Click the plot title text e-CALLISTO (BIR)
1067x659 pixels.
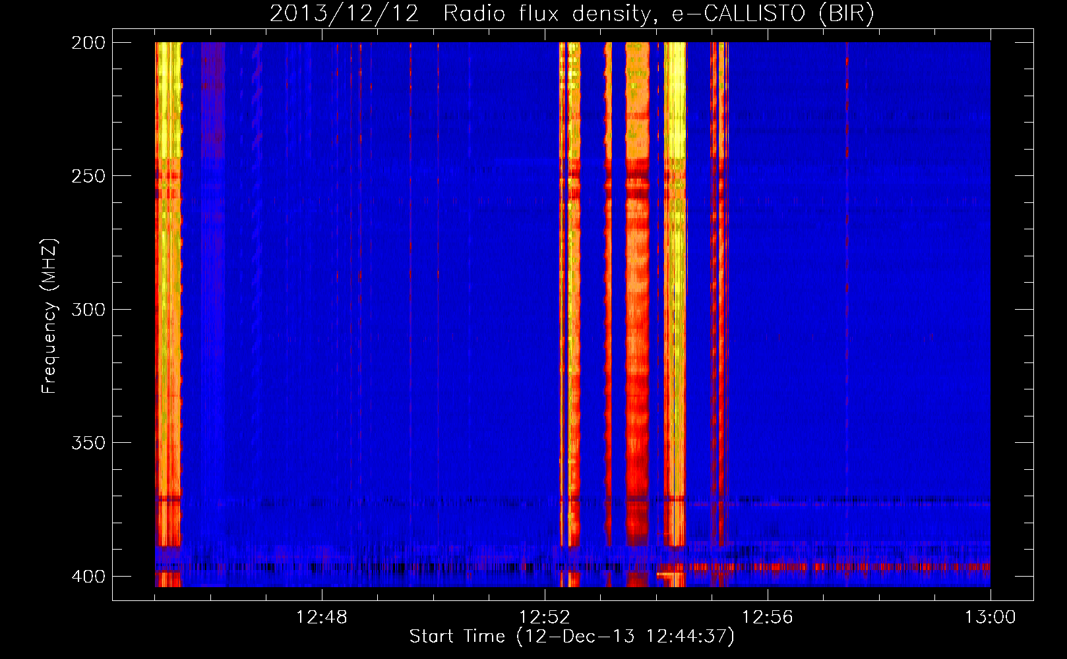[x=773, y=13]
